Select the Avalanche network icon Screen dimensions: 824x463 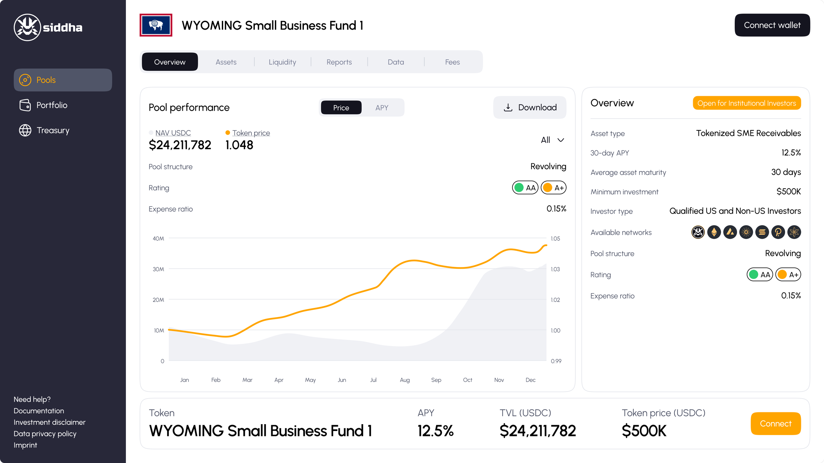click(x=730, y=232)
